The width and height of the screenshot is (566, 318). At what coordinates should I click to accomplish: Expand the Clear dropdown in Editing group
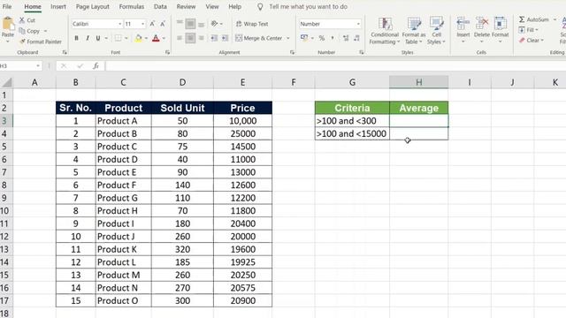[542, 41]
